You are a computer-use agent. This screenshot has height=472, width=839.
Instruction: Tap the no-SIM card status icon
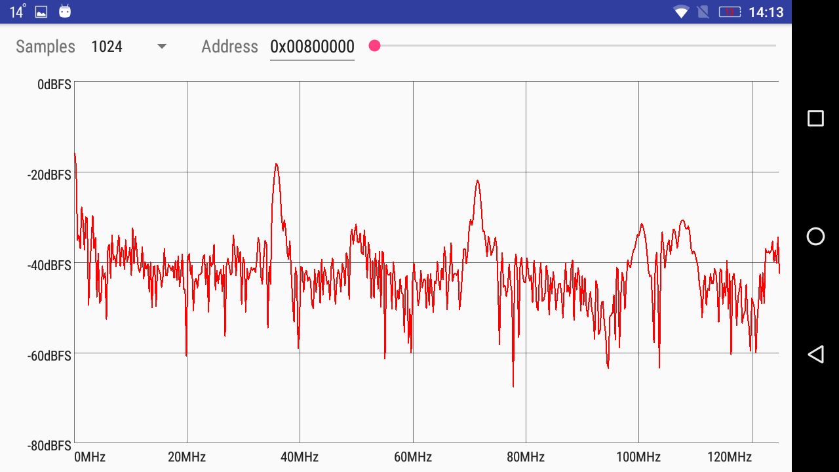[x=703, y=12]
